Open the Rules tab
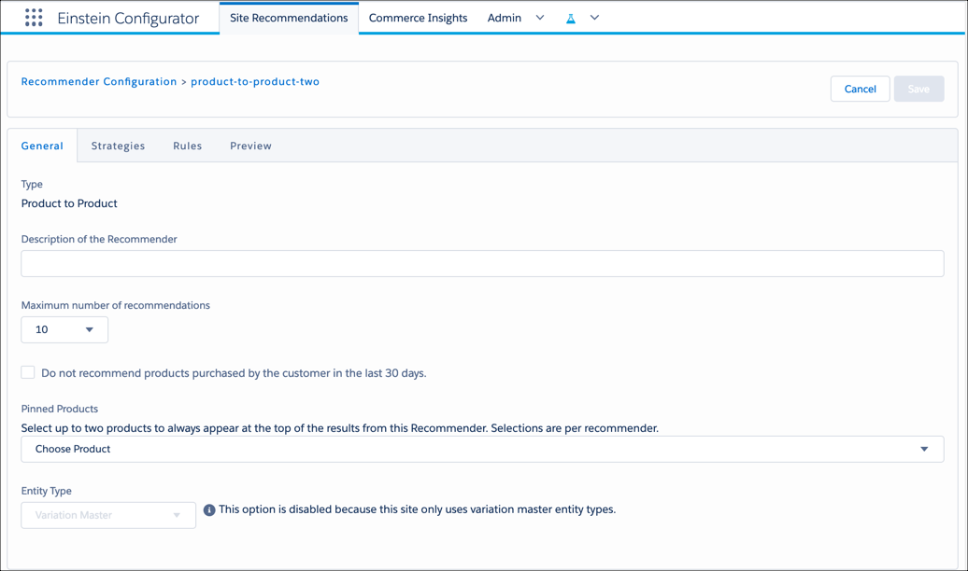Screen dimensions: 968x571 [x=188, y=146]
